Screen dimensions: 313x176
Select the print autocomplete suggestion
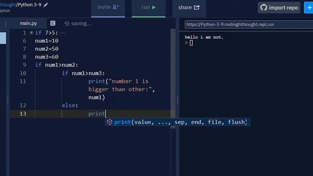[178, 122]
